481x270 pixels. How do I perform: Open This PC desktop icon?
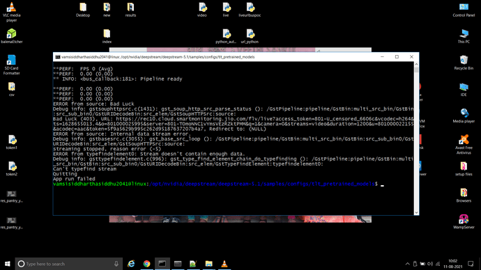pos(464,35)
